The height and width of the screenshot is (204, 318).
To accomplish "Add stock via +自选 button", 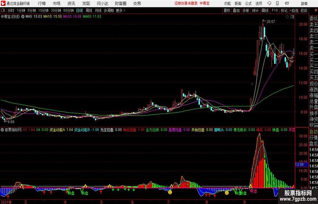I will click(x=294, y=10).
